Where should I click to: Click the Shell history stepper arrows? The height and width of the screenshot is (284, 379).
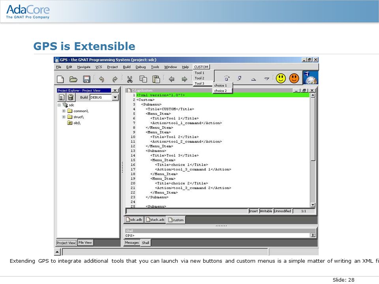tap(313, 235)
